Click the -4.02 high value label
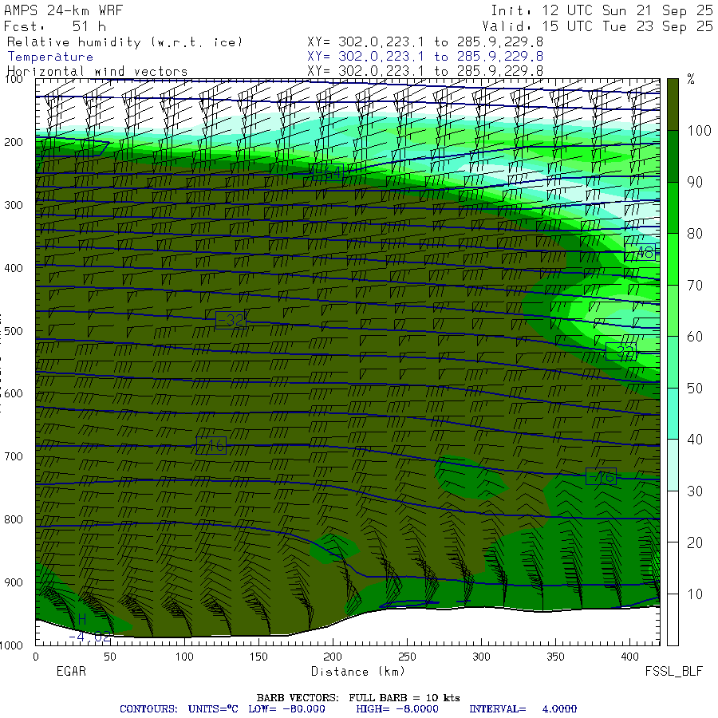This screenshot has width=718, height=718. pyautogui.click(x=90, y=637)
